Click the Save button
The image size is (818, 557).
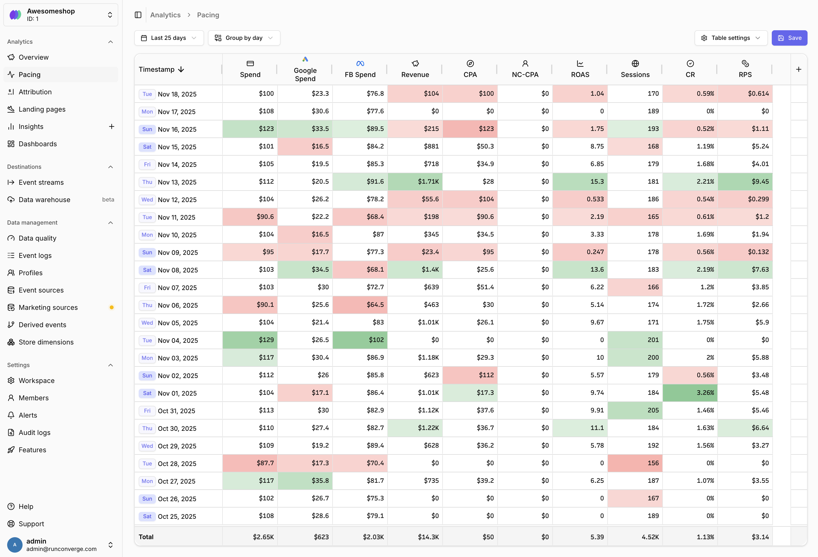(789, 38)
